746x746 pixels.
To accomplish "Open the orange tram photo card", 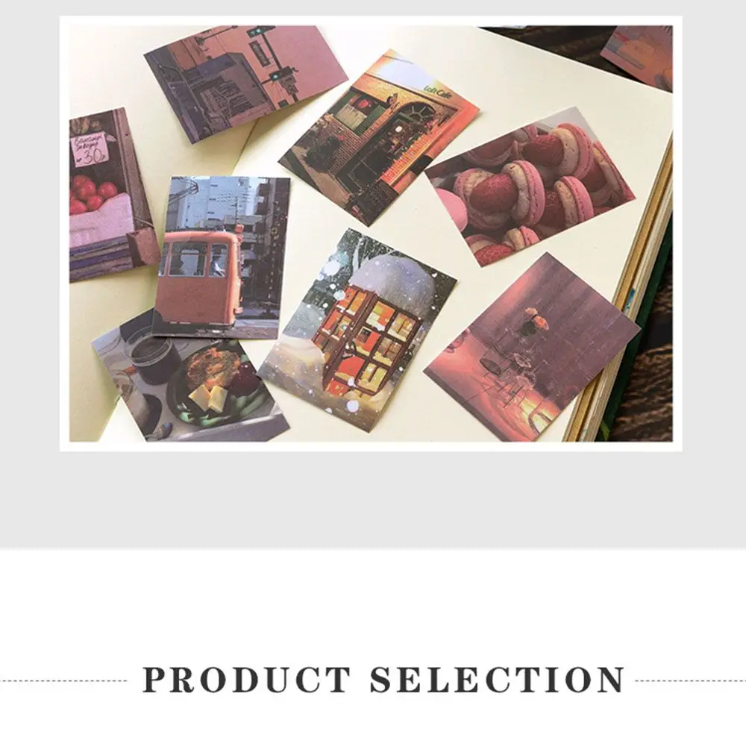I will tap(221, 257).
